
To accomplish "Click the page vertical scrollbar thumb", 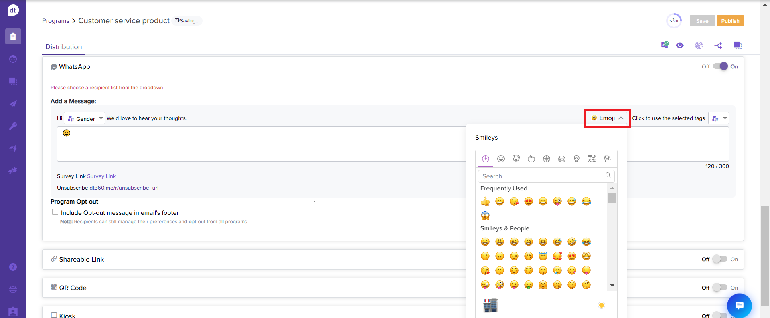I will 765,256.
